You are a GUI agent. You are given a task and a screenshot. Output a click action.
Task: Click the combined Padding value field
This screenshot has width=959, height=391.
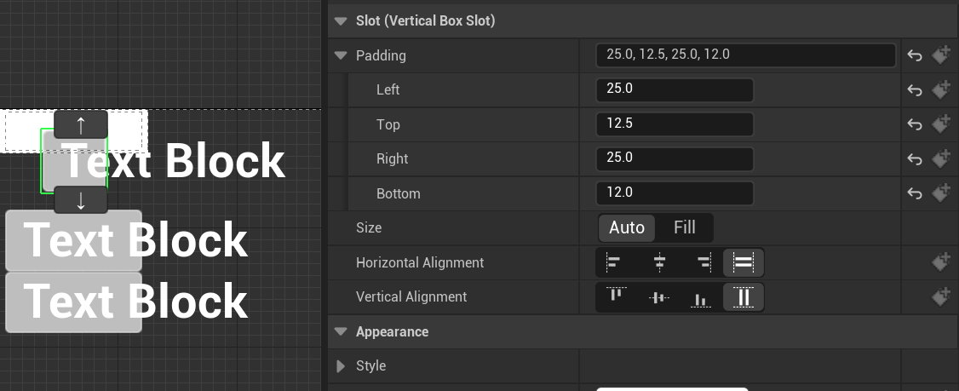(745, 55)
